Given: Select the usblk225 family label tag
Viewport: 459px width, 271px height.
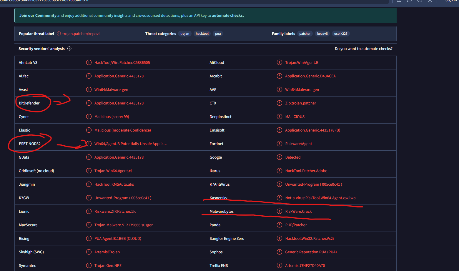Looking at the screenshot, I should click(x=341, y=34).
